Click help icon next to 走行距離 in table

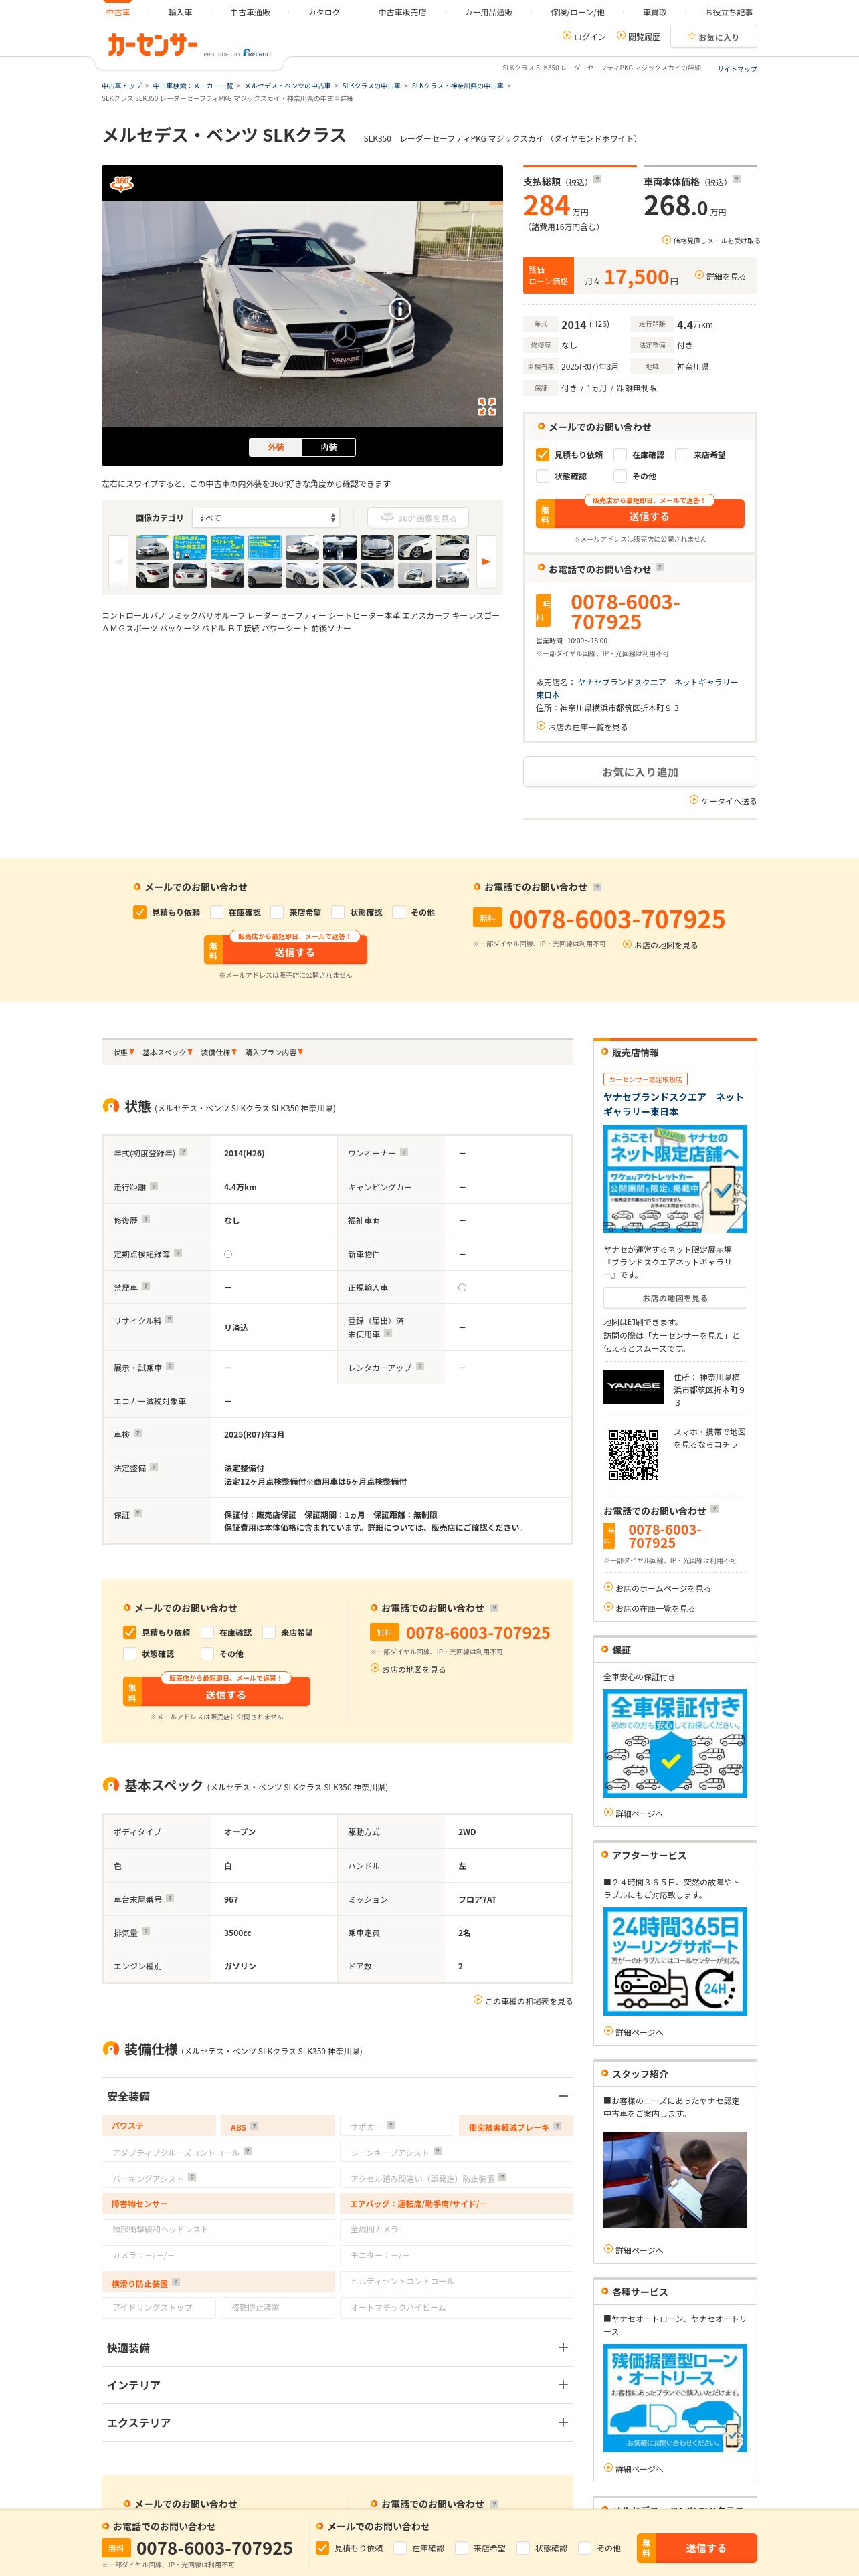click(153, 1186)
